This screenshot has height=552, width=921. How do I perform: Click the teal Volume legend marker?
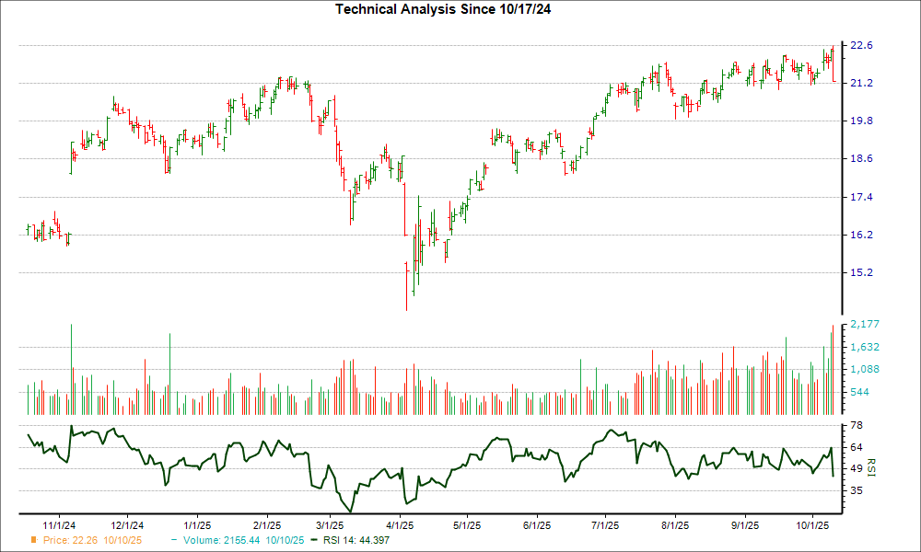coord(174,539)
